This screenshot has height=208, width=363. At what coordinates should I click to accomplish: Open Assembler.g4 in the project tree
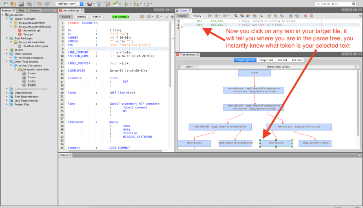click(x=32, y=30)
